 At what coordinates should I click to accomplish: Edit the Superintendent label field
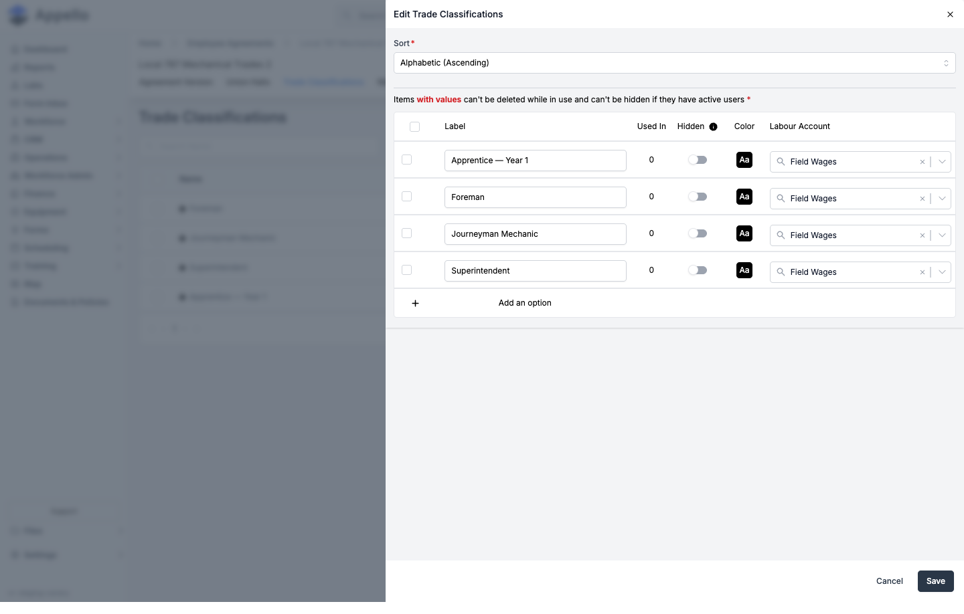(x=536, y=271)
